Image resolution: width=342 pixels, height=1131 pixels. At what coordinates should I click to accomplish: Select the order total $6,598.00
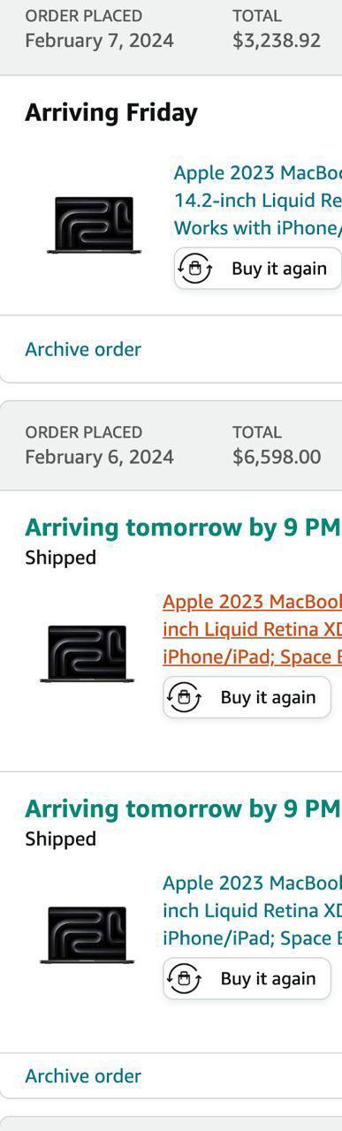click(277, 456)
